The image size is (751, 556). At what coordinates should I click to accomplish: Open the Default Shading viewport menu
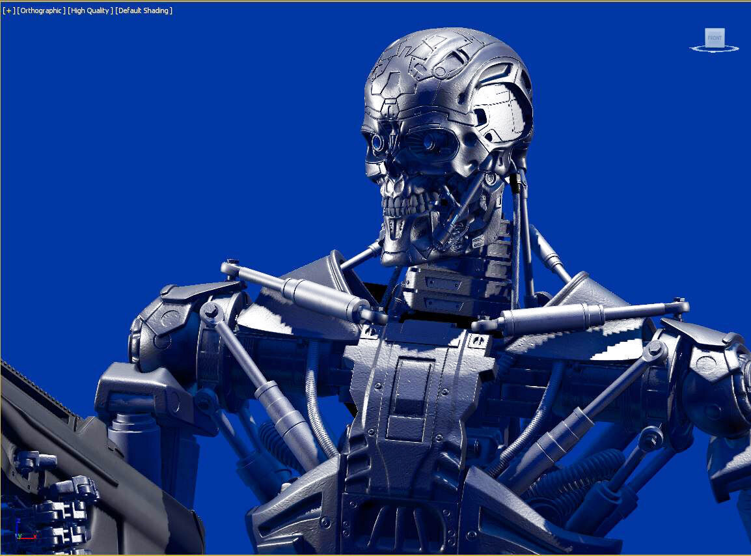pos(144,10)
